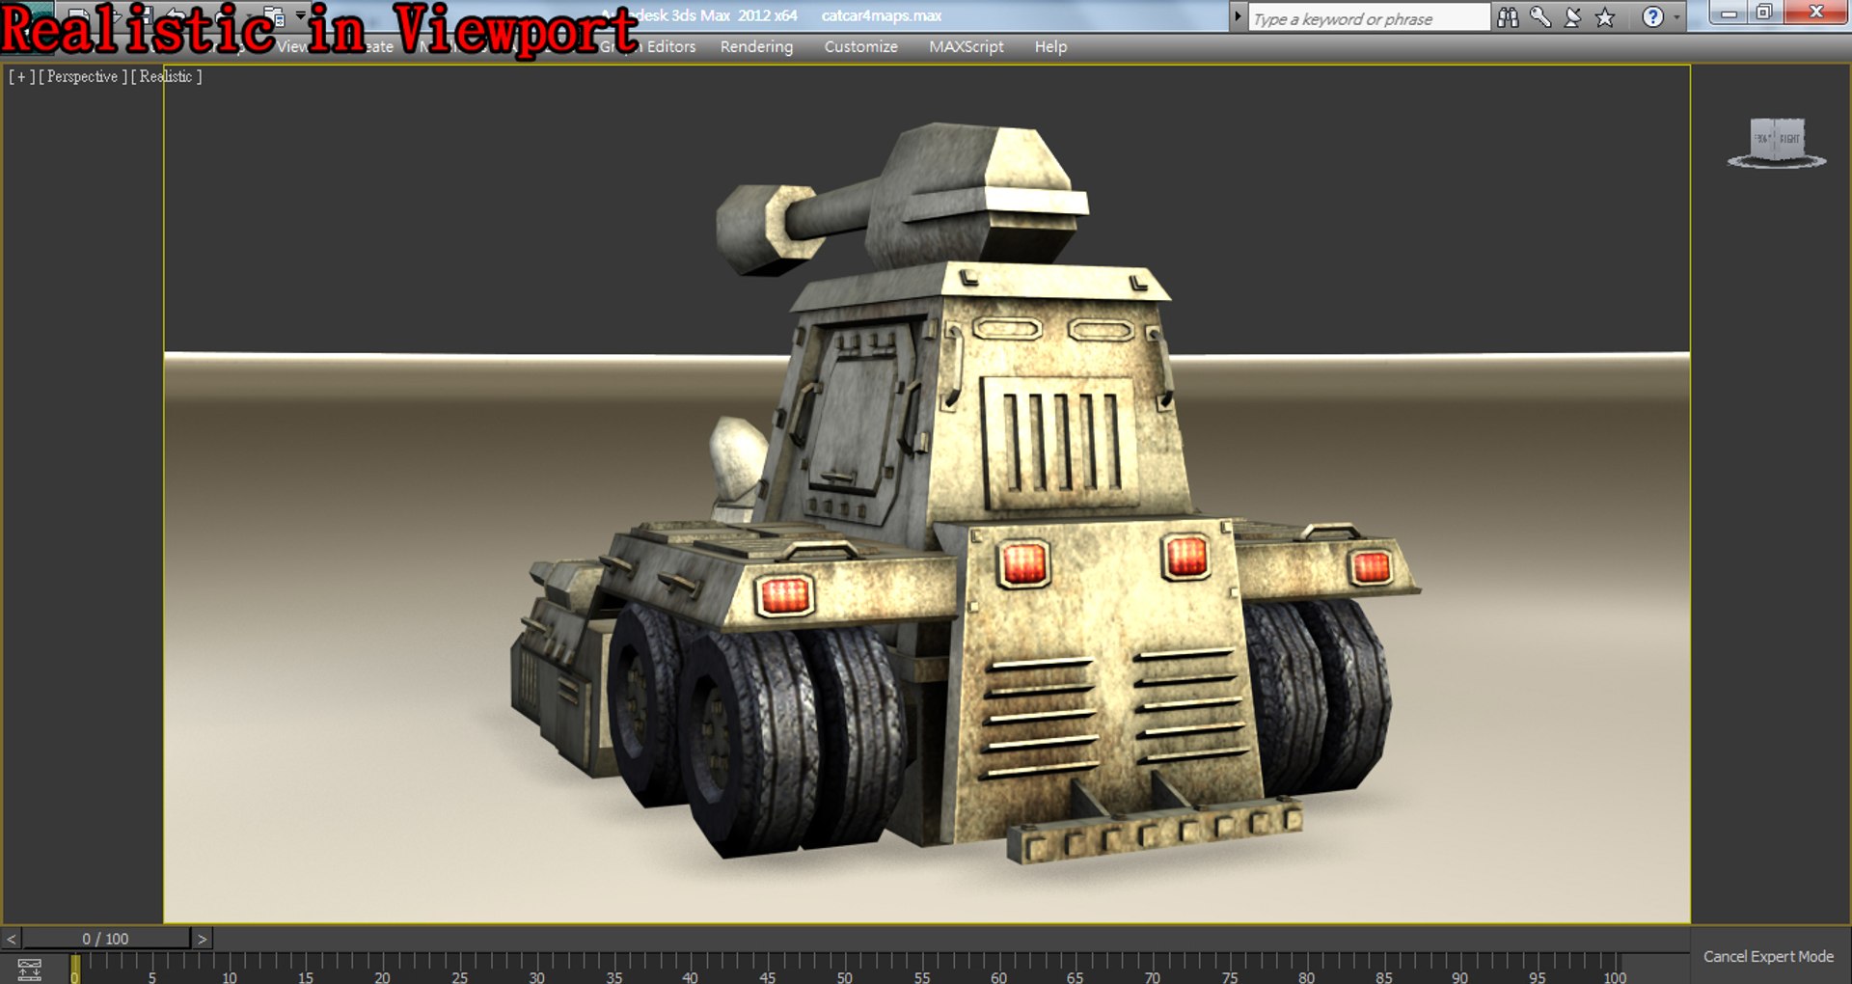Open the MAXScript menu
The image size is (1852, 984).
pyautogui.click(x=966, y=46)
